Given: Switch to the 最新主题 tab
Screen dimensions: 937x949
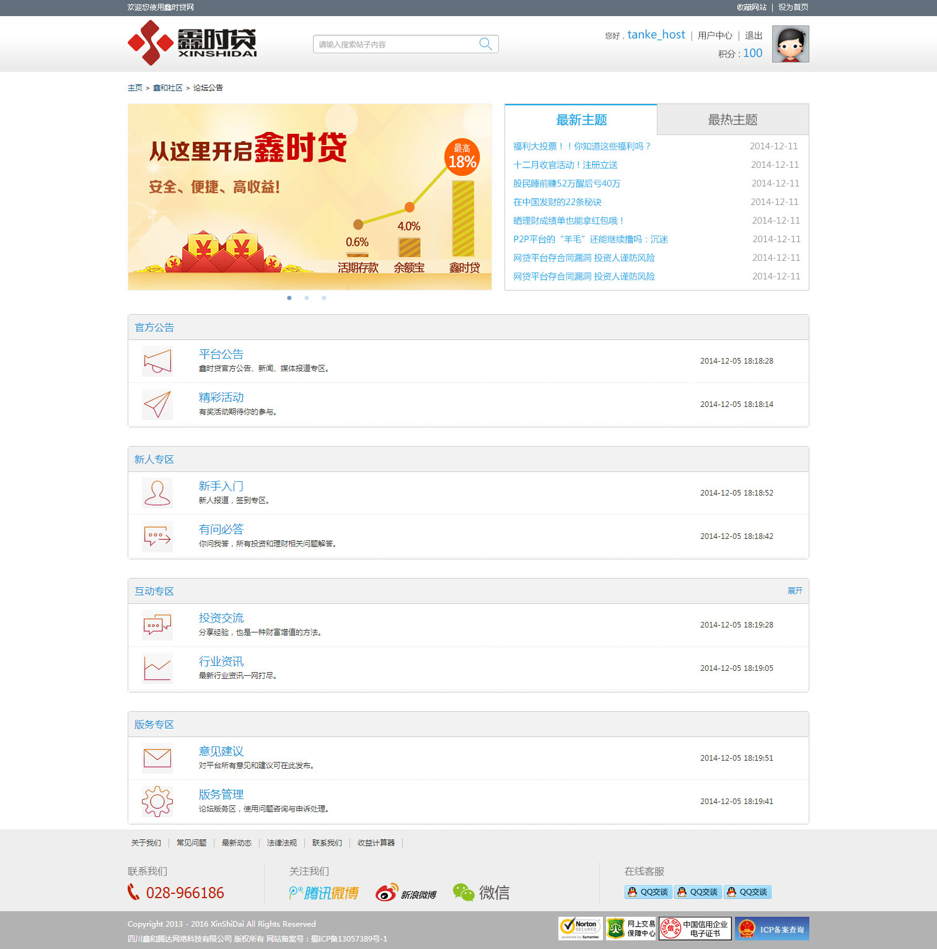Looking at the screenshot, I should (x=581, y=120).
